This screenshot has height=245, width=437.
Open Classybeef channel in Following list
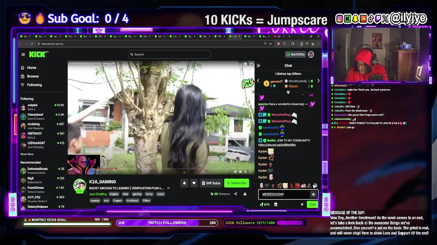pyautogui.click(x=42, y=116)
